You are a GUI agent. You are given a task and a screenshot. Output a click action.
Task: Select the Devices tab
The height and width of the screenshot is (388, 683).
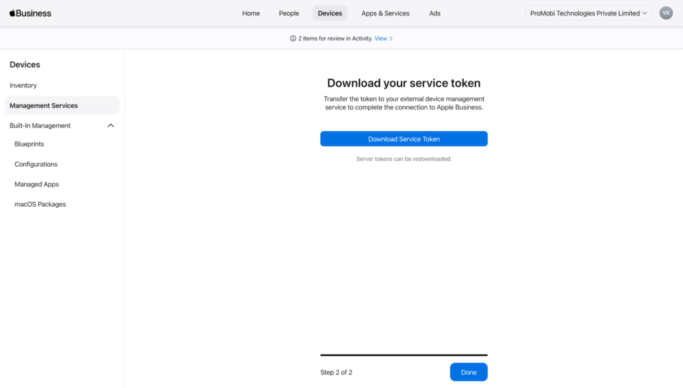coord(329,13)
